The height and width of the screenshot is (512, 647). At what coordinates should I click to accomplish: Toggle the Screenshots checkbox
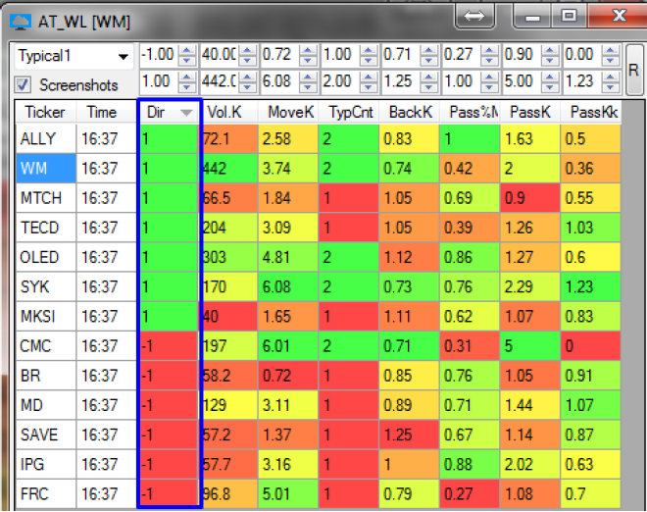[x=23, y=85]
